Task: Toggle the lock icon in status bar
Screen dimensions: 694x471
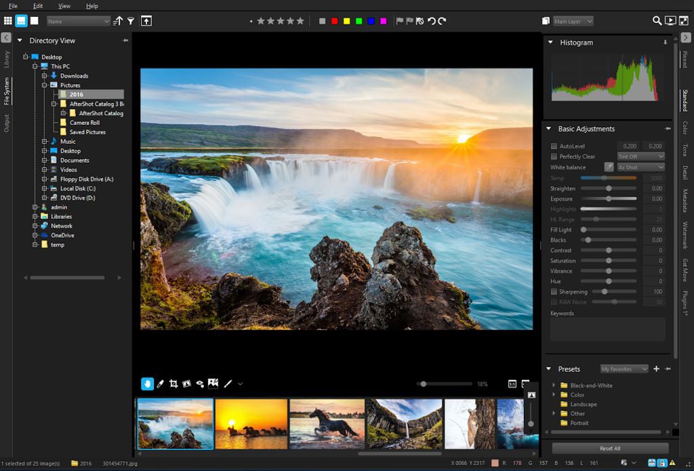Action: point(662,463)
